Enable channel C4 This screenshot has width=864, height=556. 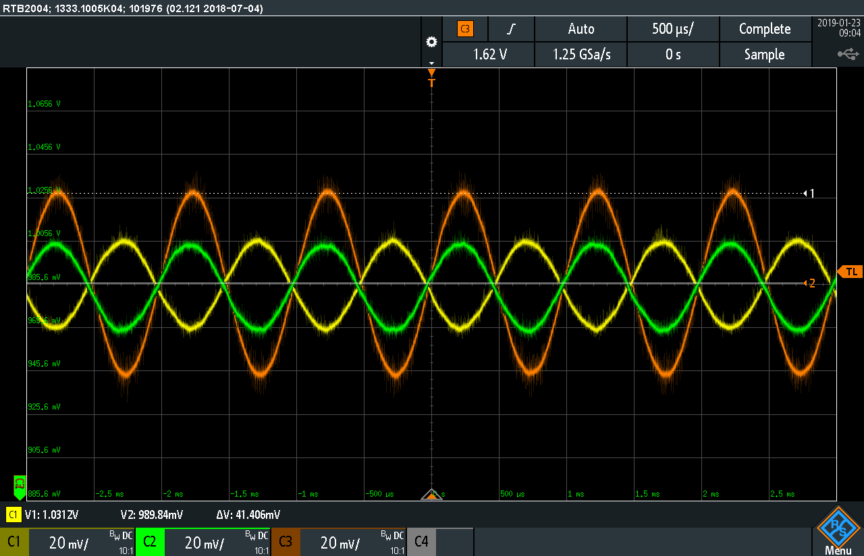pos(421,542)
